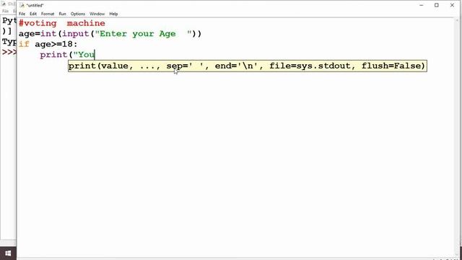Open the Run menu

pyautogui.click(x=62, y=14)
